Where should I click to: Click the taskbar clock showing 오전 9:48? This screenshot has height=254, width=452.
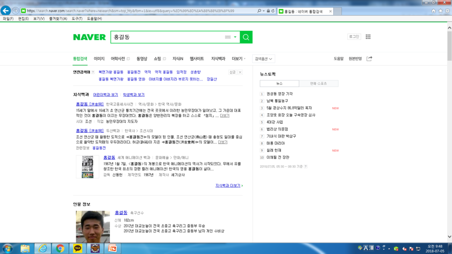click(x=435, y=248)
